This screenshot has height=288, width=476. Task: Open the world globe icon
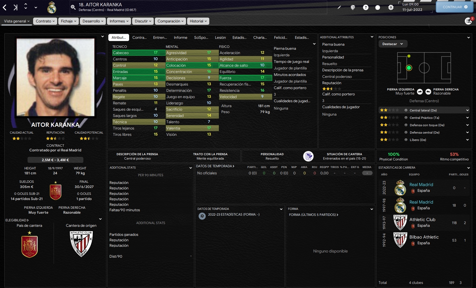pos(353,7)
